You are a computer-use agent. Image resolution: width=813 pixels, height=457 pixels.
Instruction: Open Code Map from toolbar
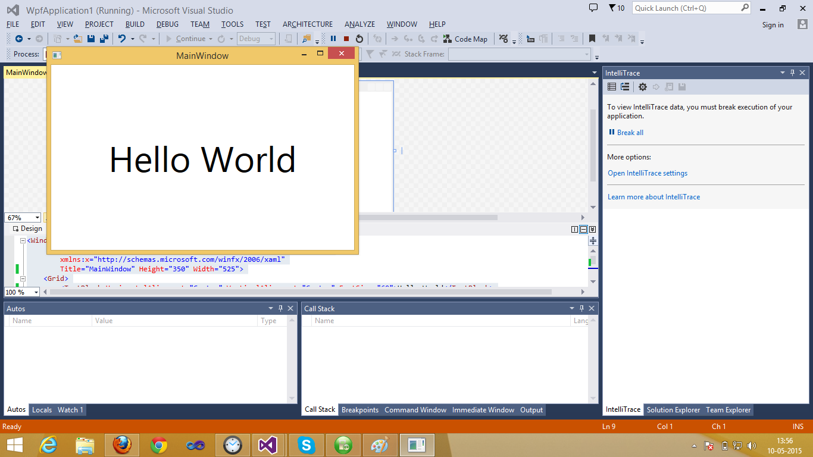(x=465, y=39)
